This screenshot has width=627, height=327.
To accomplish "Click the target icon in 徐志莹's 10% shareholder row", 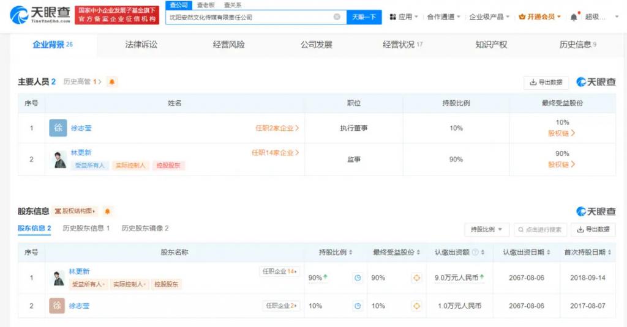I will point(417,306).
